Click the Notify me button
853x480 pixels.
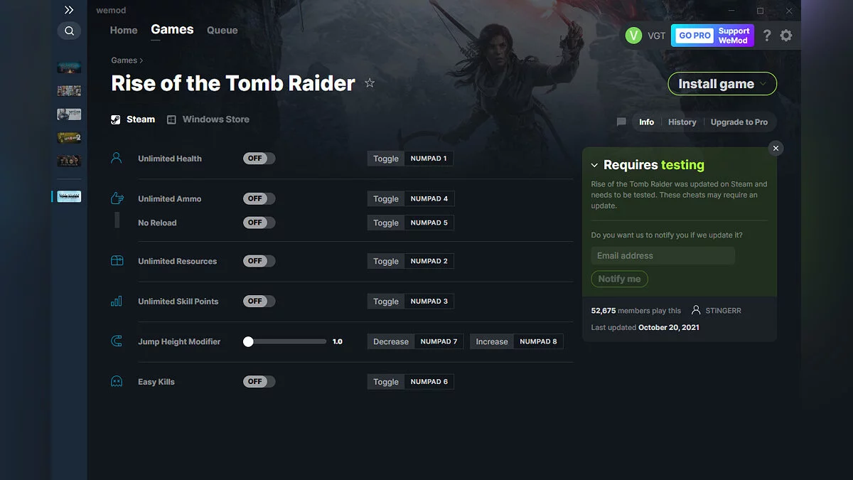click(619, 279)
